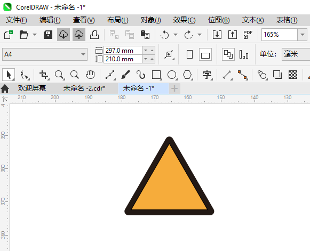Redo the last action
This screenshot has width=310, height=251.
[x=188, y=35]
